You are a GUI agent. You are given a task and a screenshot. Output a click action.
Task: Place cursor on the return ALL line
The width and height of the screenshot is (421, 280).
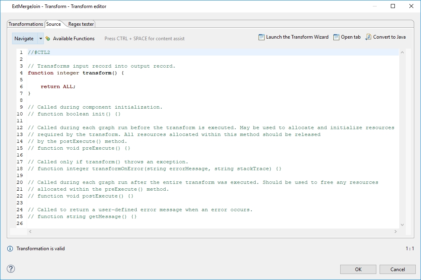pyautogui.click(x=58, y=86)
